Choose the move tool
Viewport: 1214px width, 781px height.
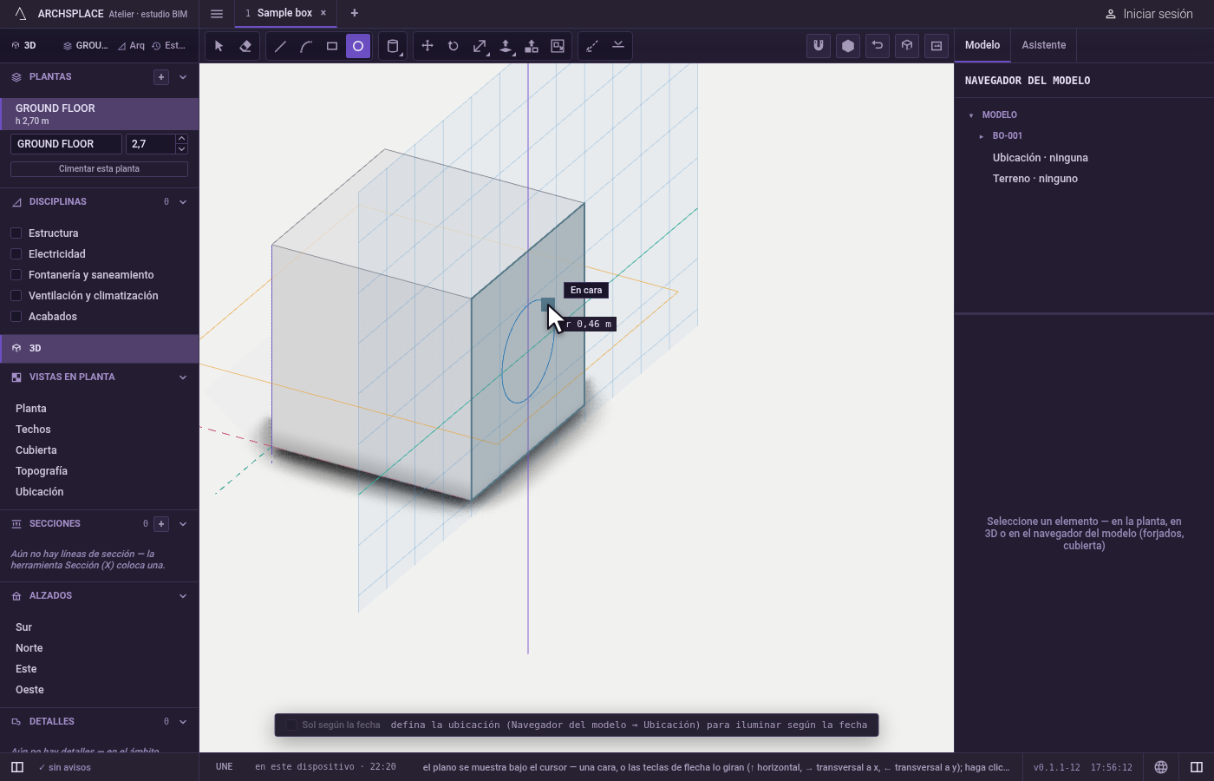click(x=428, y=46)
